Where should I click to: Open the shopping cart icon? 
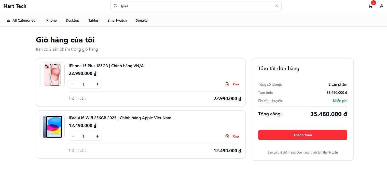pyautogui.click(x=370, y=6)
